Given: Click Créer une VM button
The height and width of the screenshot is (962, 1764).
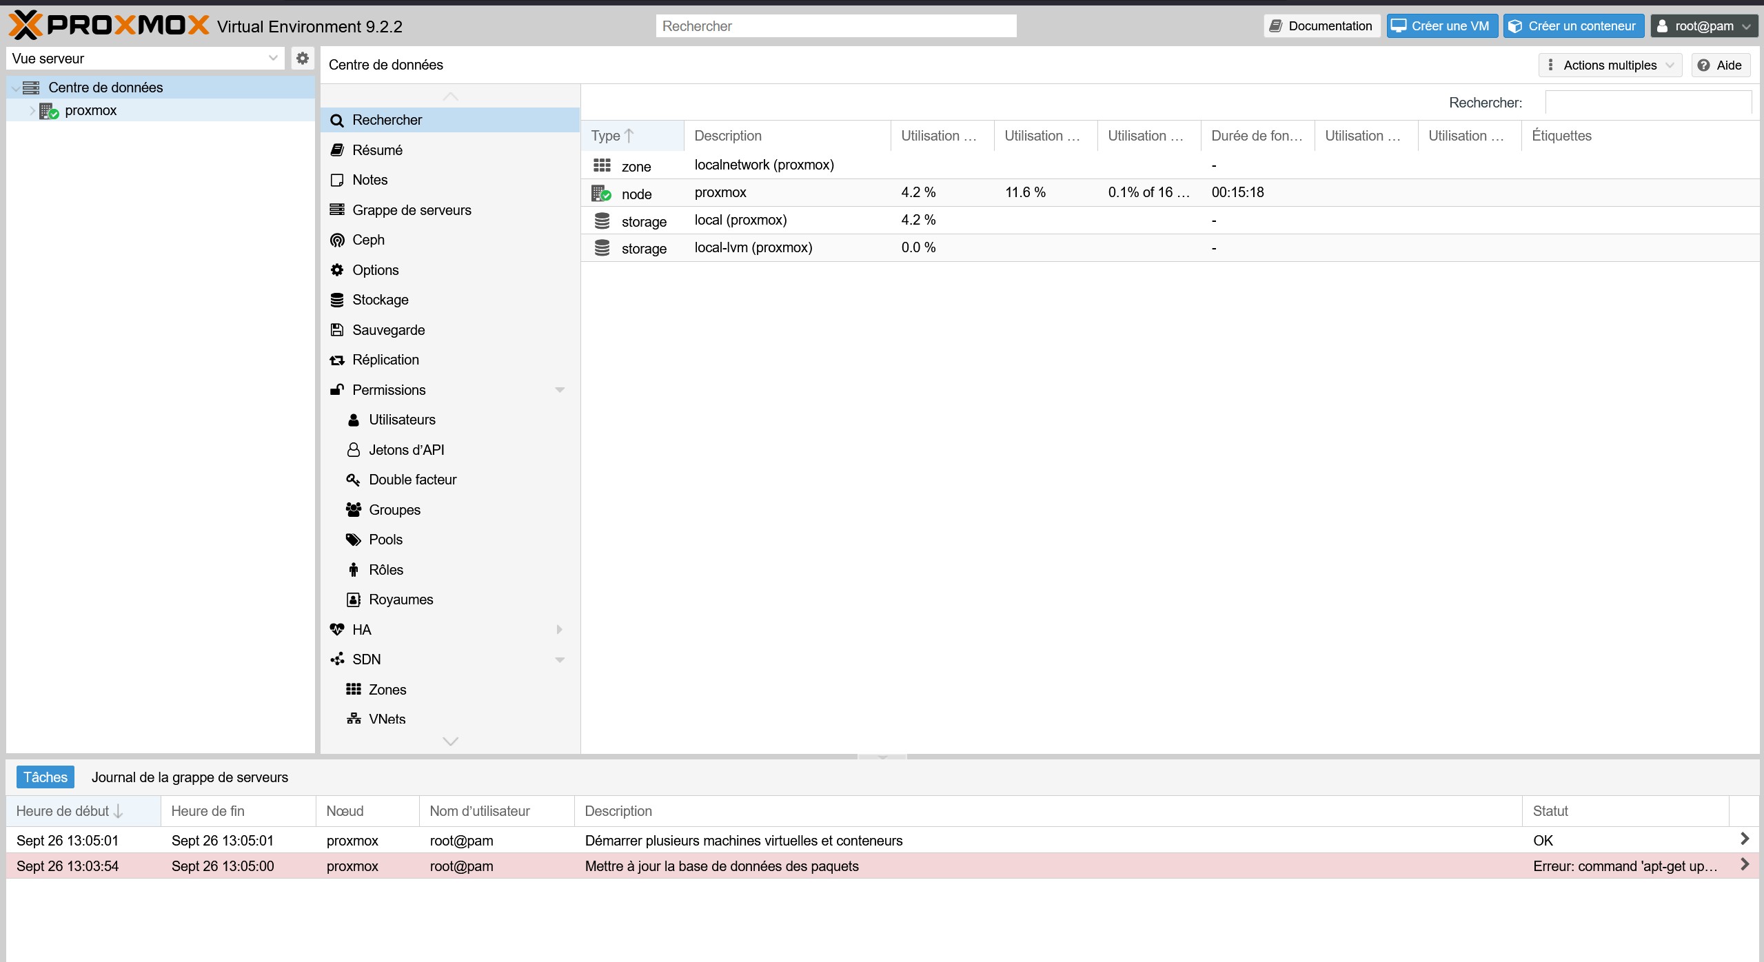Looking at the screenshot, I should click(1441, 26).
